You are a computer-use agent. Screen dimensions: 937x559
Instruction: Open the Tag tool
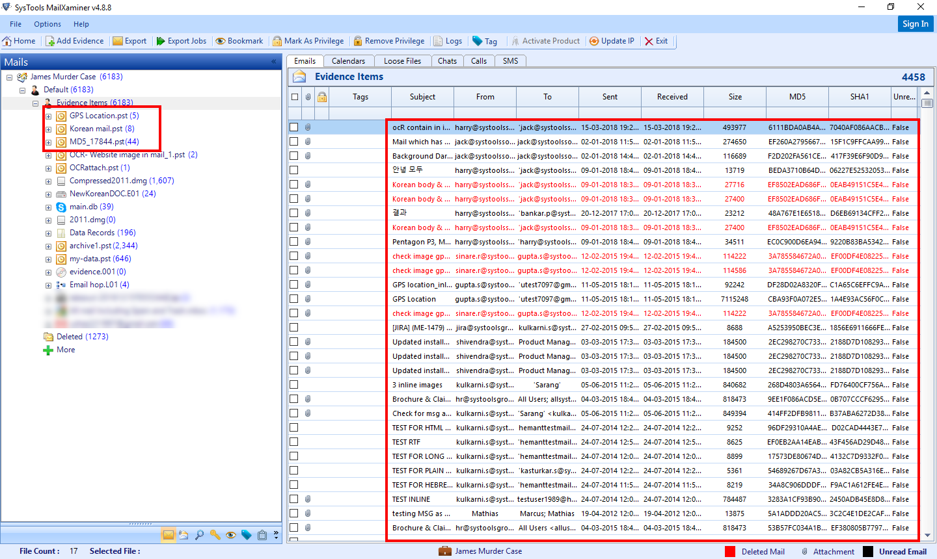point(485,40)
